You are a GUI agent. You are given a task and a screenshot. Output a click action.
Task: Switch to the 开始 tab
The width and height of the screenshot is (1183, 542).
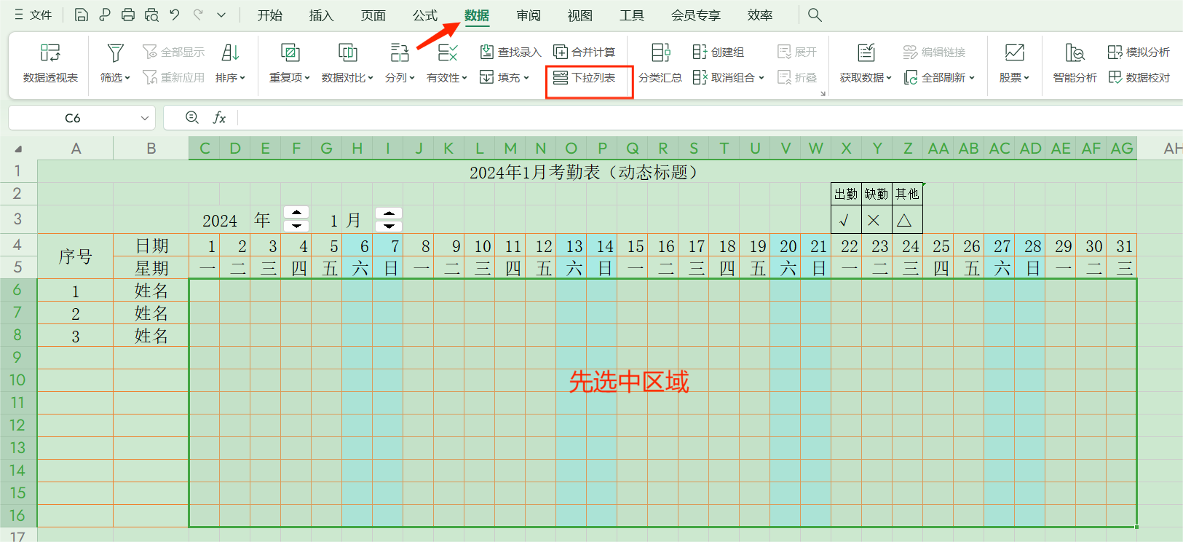tap(270, 15)
